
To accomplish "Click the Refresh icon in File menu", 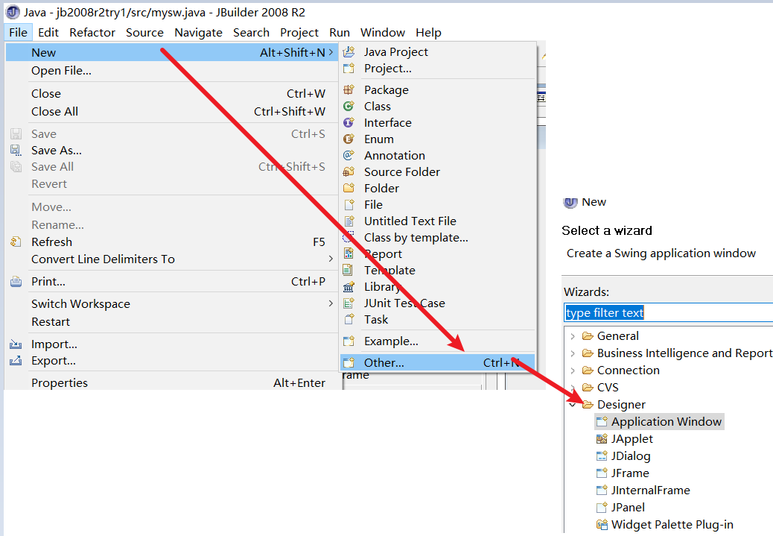I will coord(16,242).
